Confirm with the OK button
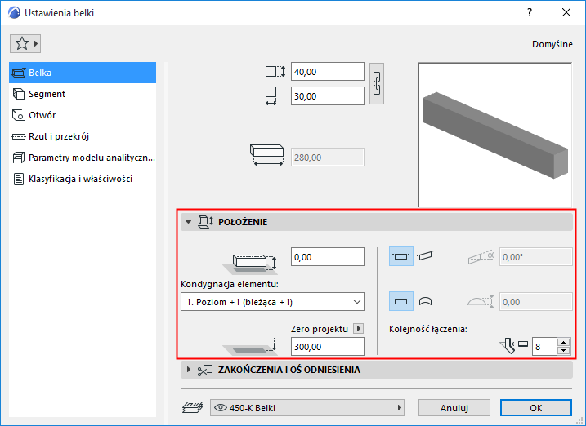The height and width of the screenshot is (426, 586). point(535,408)
